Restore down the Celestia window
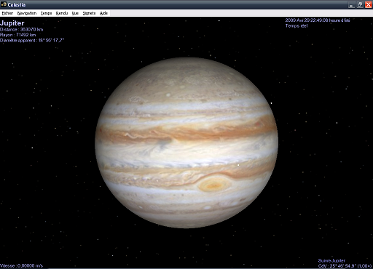This screenshot has height=269, width=373. click(360, 4)
